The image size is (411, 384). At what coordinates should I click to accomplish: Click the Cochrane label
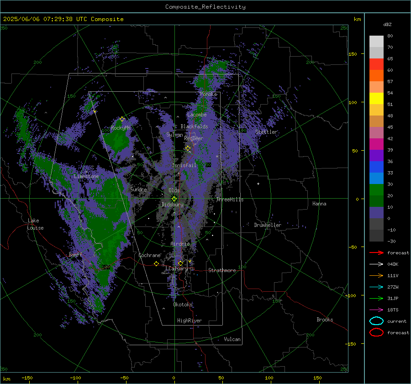[149, 255]
